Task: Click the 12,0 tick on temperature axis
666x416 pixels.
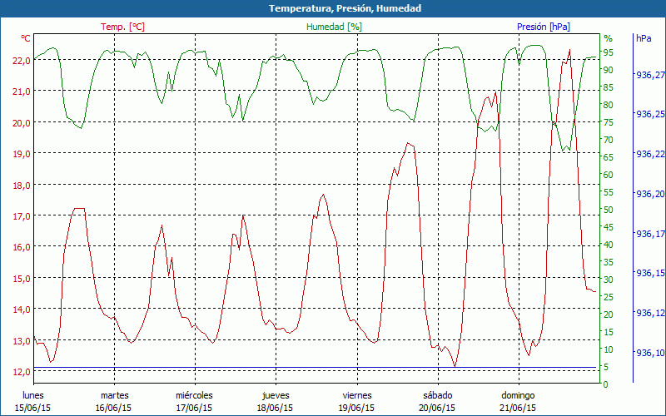Action: [x=21, y=371]
